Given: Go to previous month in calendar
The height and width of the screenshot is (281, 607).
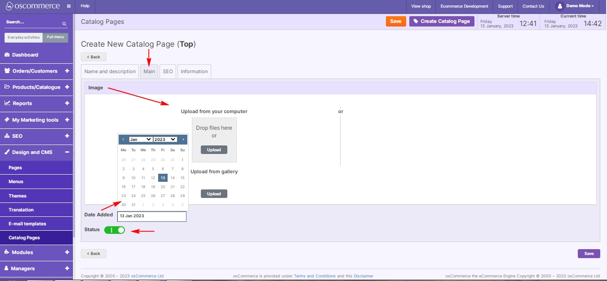Looking at the screenshot, I should pos(123,140).
